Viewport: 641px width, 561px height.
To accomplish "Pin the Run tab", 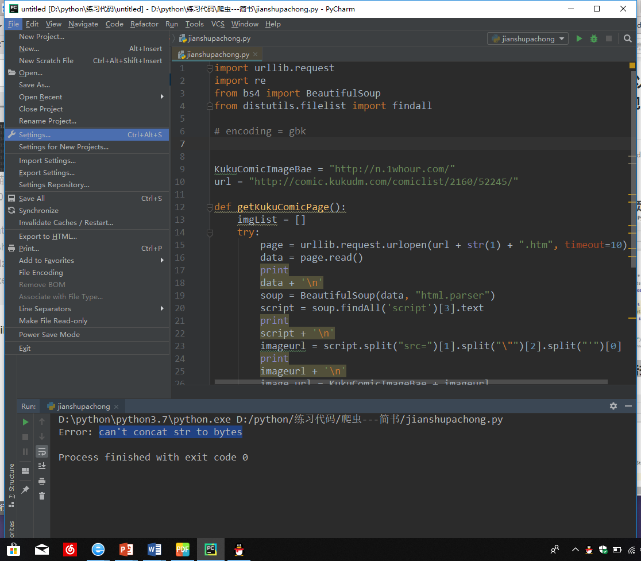I will [25, 489].
